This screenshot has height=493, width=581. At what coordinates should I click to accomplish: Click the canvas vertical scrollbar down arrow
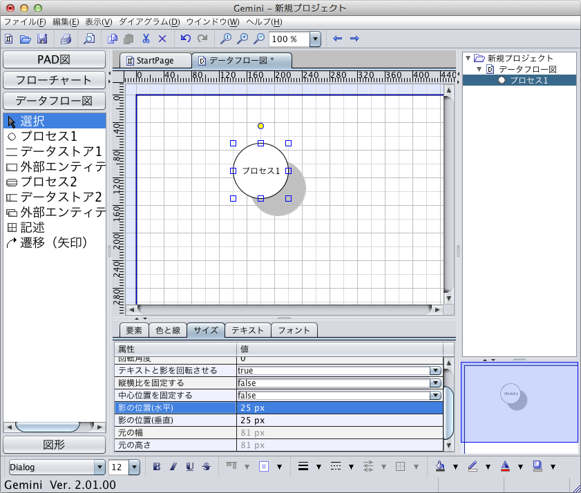click(449, 298)
